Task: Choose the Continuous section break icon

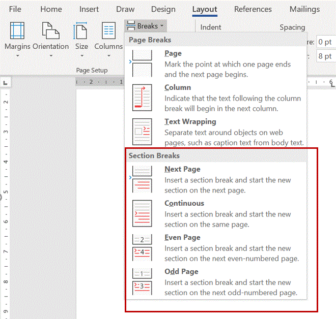Action: pyautogui.click(x=142, y=213)
